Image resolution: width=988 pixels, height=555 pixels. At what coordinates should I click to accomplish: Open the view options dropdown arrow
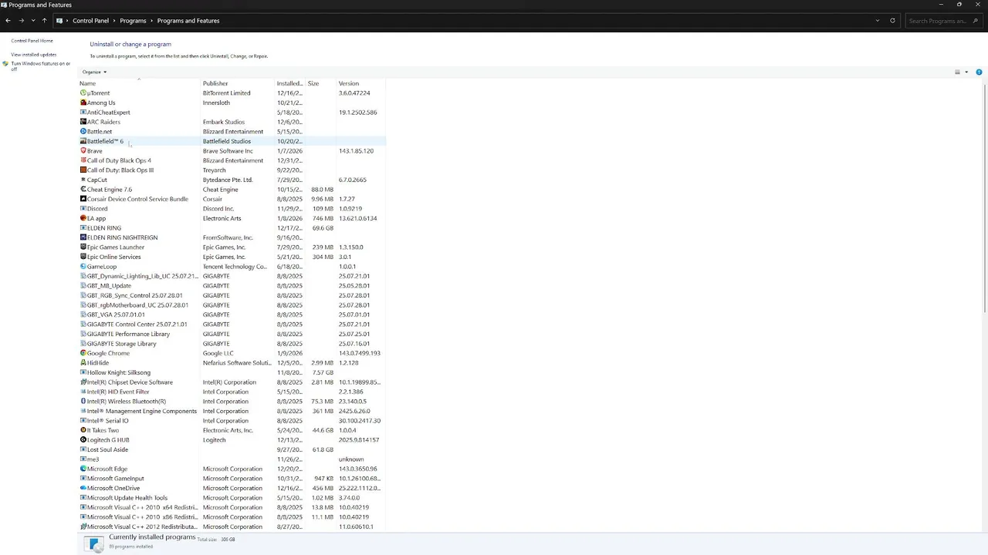pos(966,72)
